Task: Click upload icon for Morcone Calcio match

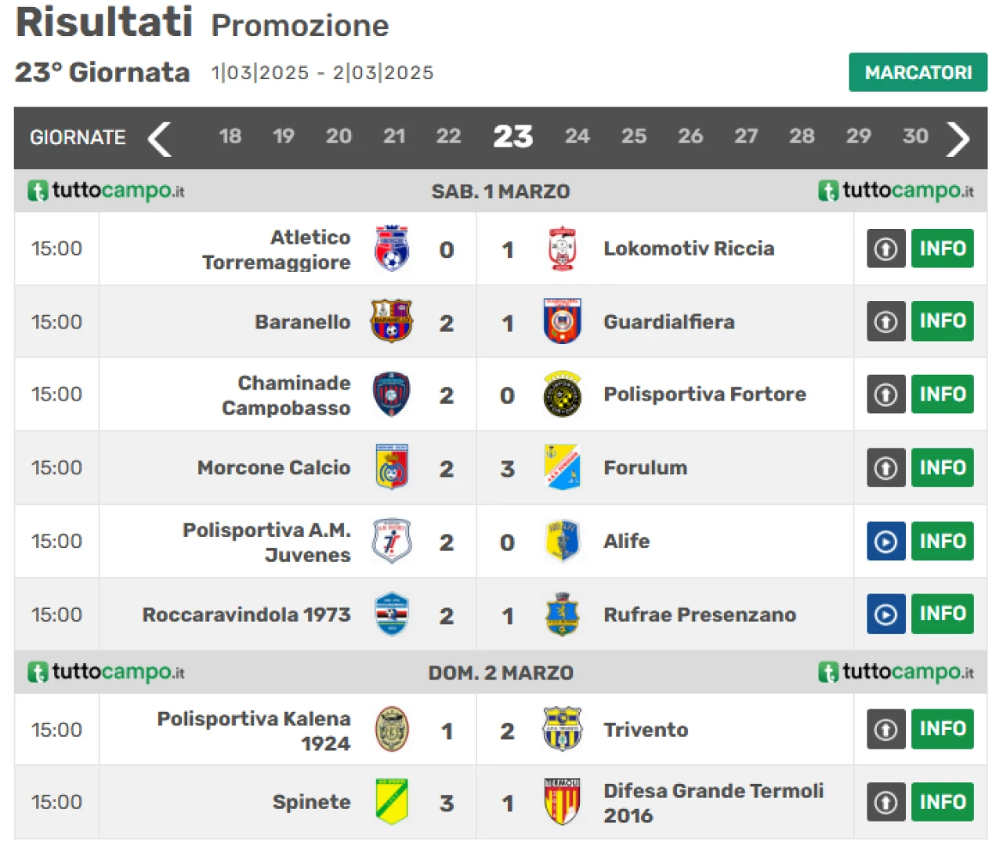Action: (886, 468)
